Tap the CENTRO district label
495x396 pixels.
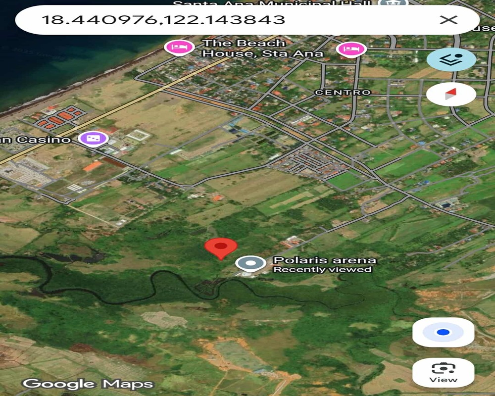[343, 93]
